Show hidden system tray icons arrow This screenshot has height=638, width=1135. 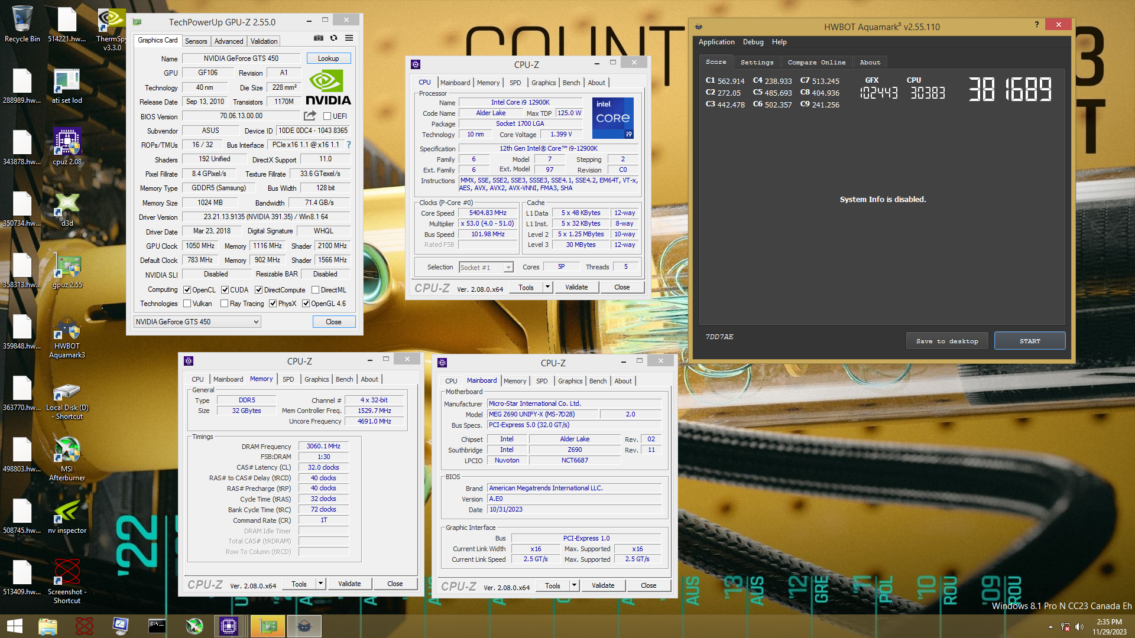pos(1050,627)
